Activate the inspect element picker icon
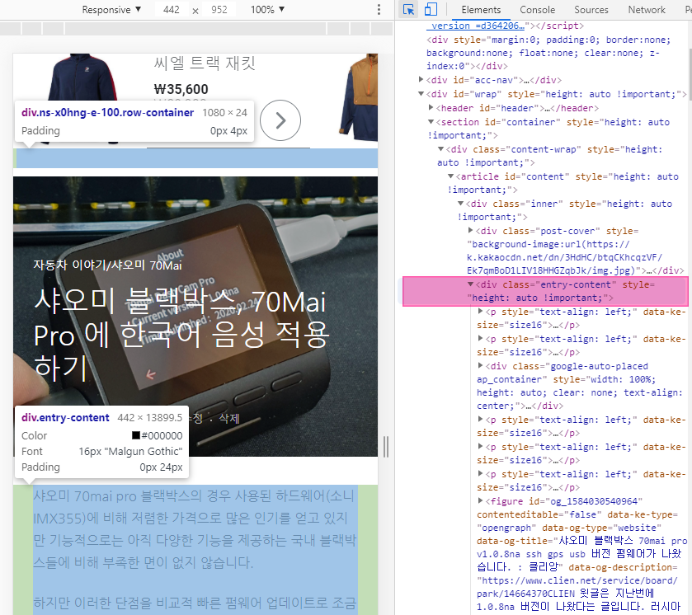Viewport: 692px width, 615px height. [408, 10]
